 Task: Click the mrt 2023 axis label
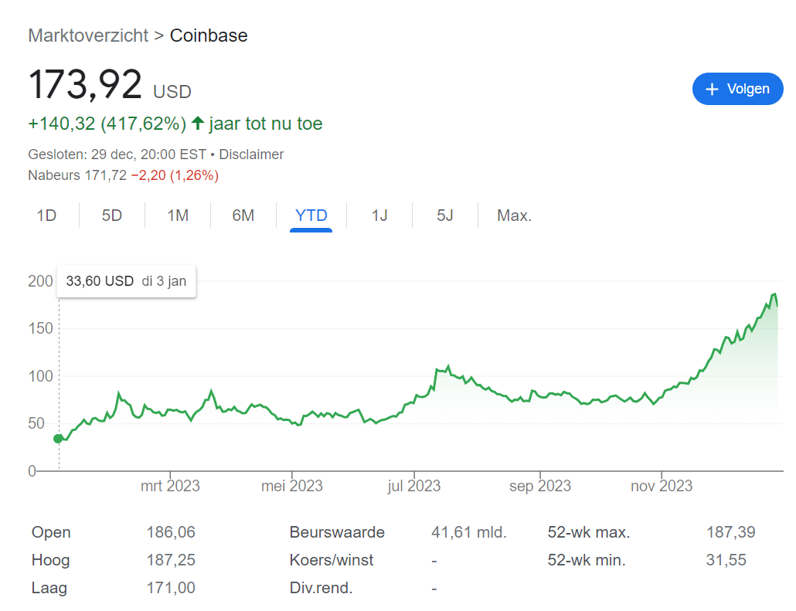170,486
